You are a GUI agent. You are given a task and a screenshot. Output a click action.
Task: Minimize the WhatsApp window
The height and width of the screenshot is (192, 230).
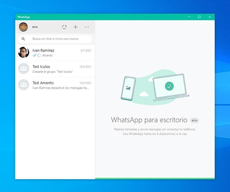(189, 17)
